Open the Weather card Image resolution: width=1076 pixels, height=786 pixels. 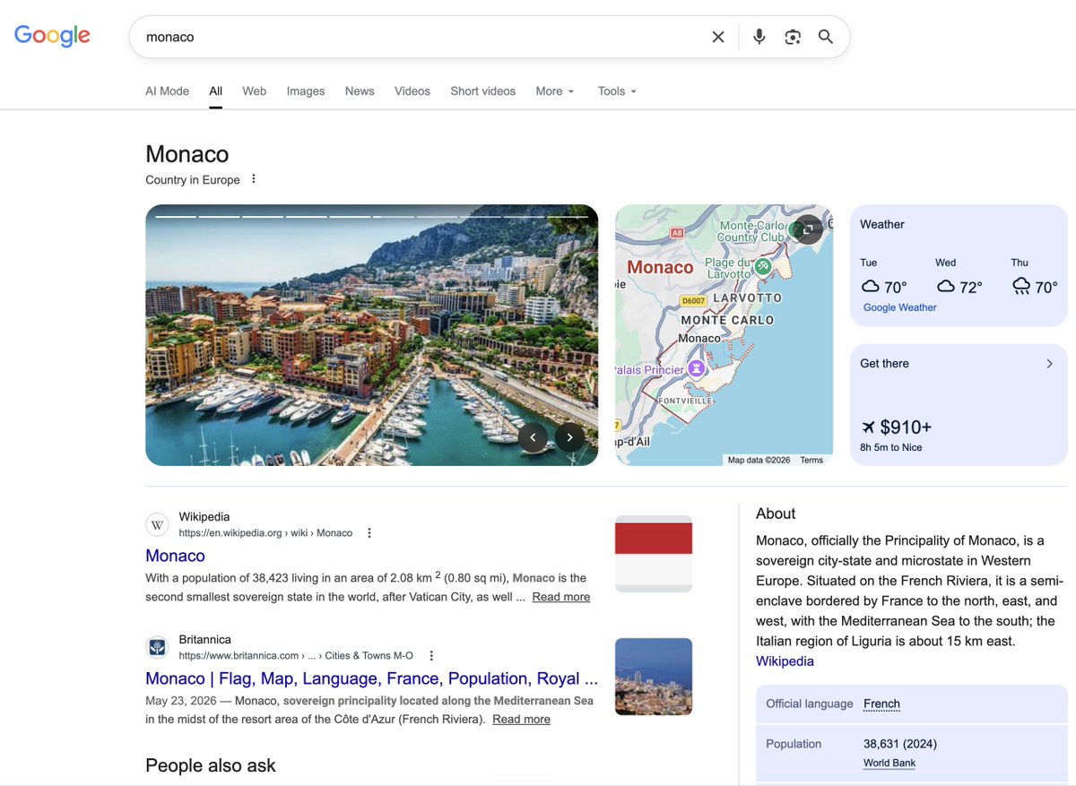(959, 265)
